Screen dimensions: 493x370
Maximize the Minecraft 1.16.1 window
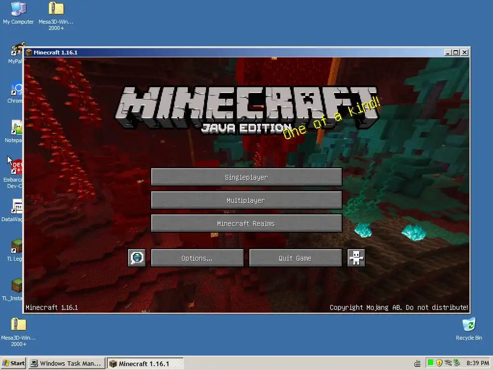pyautogui.click(x=455, y=53)
